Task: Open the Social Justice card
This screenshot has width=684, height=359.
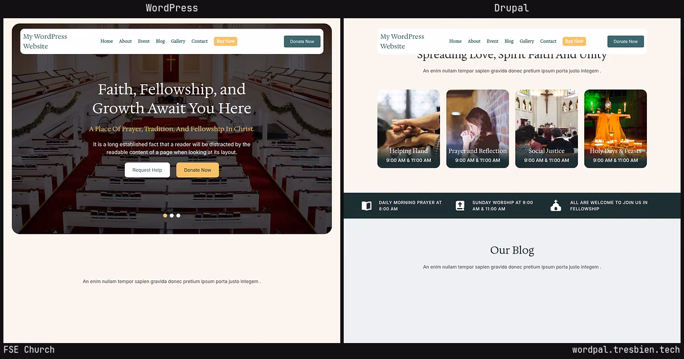Action: pos(547,129)
